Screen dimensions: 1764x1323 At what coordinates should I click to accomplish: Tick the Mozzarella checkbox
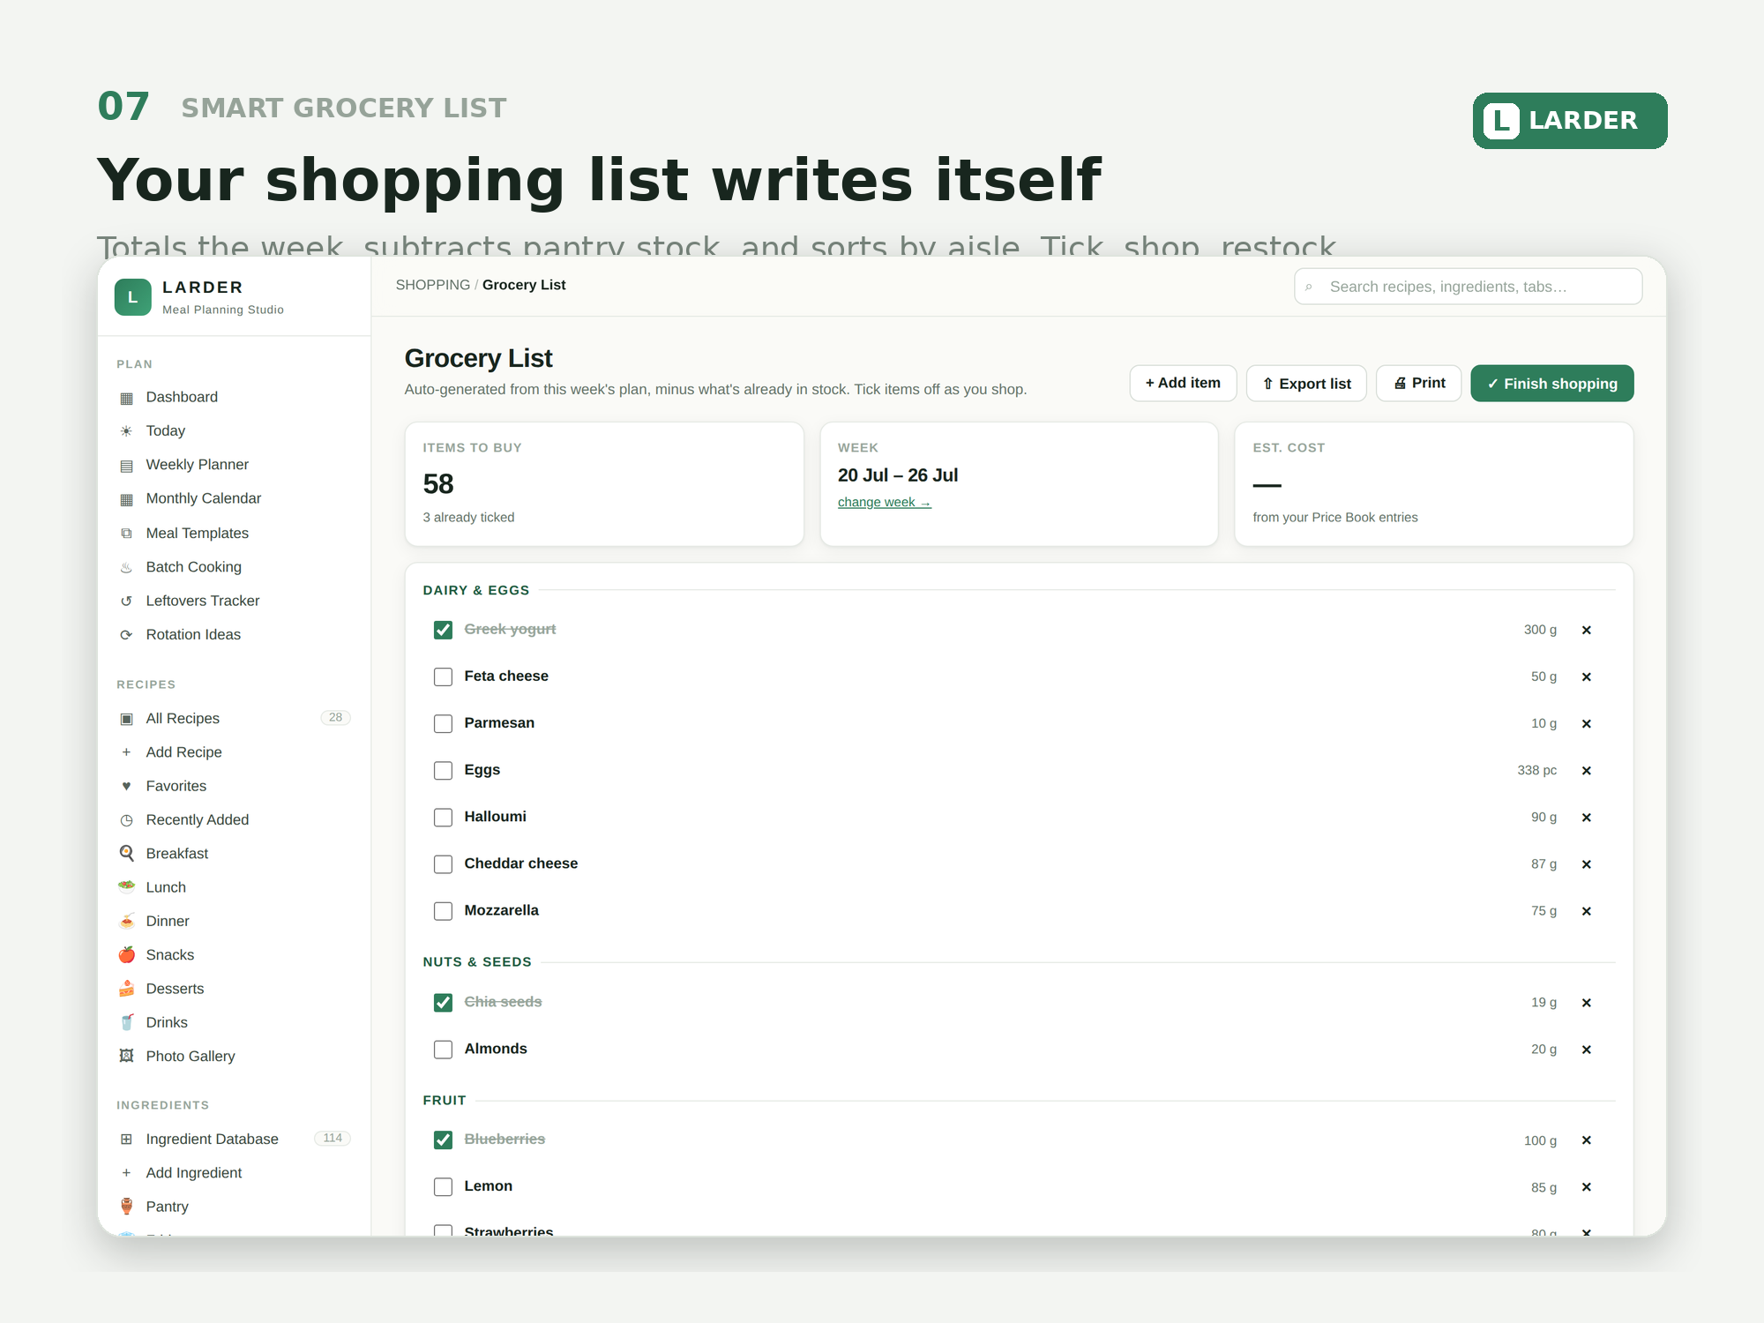click(443, 911)
